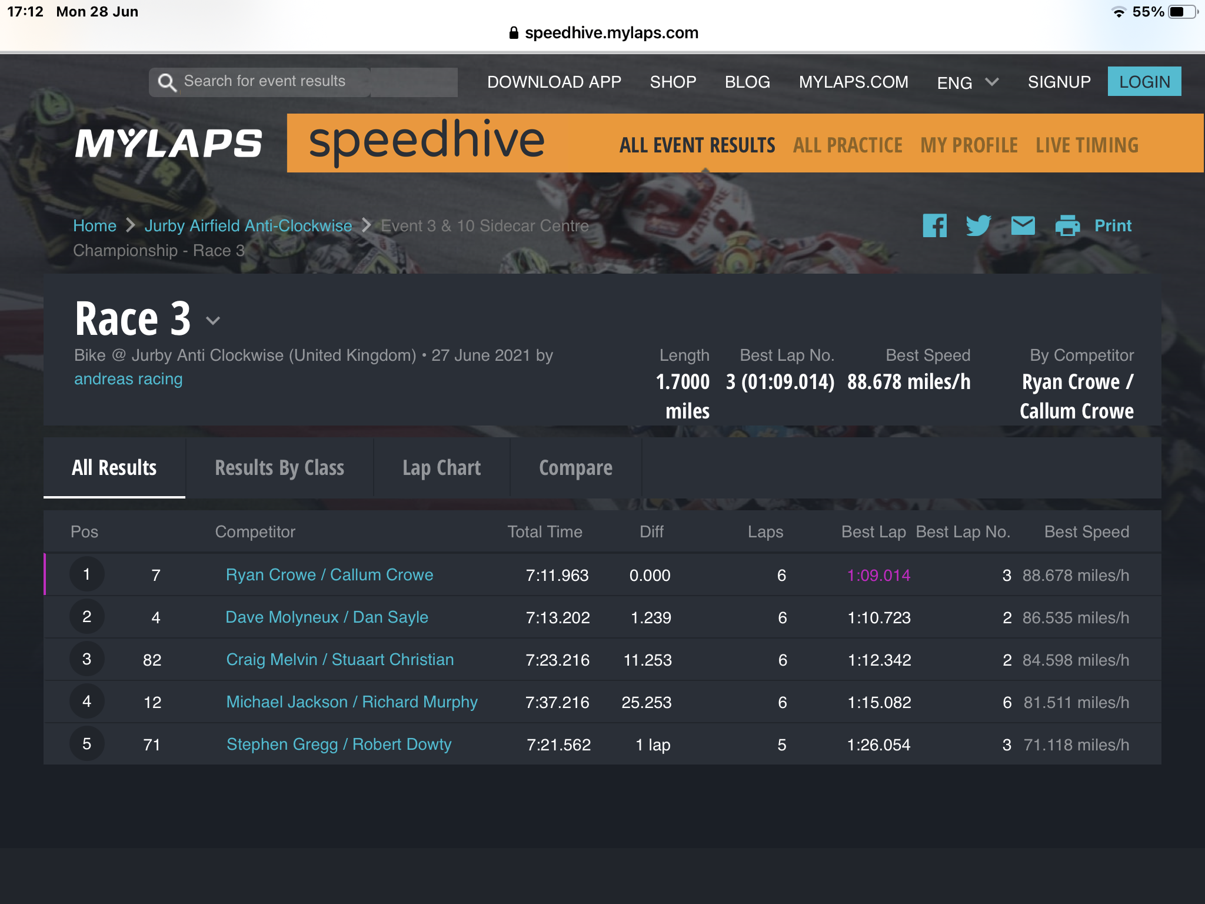
Task: Tap the battery indicator
Action: (x=1183, y=12)
